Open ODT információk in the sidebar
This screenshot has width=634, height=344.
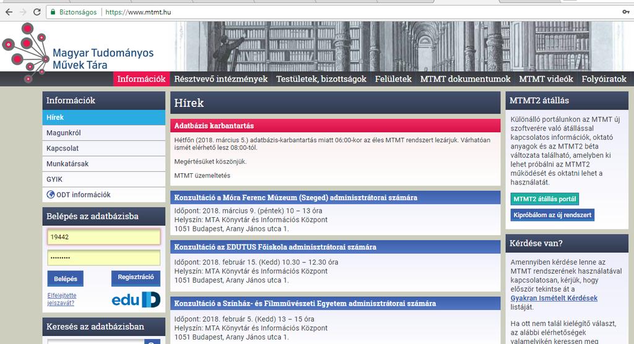click(x=104, y=194)
